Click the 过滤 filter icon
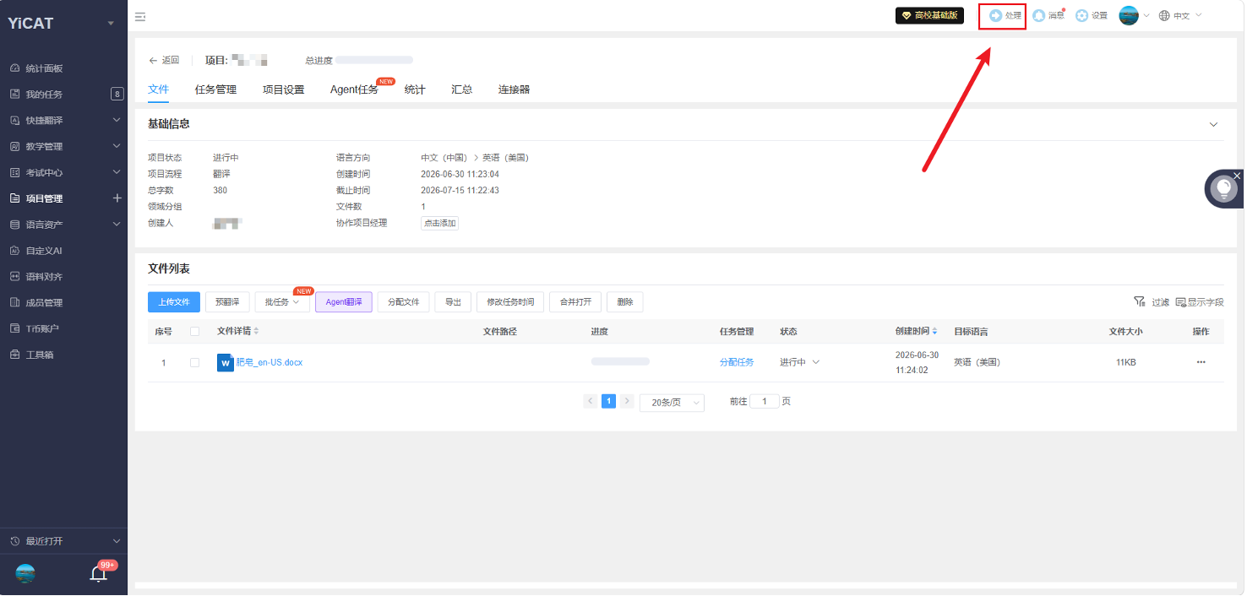Screen dimensions: 1247x596 coord(1139,301)
